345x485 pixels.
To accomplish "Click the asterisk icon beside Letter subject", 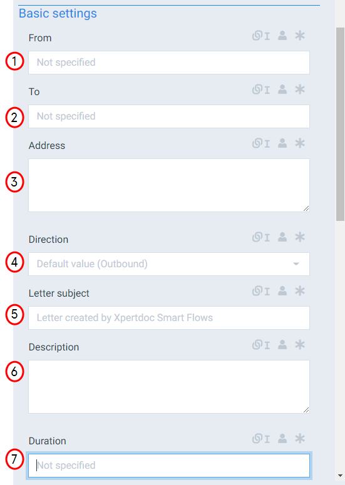I will pyautogui.click(x=300, y=291).
